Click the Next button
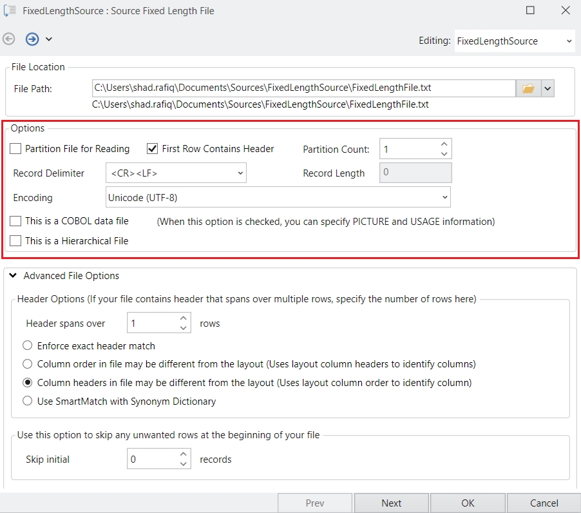The height and width of the screenshot is (513, 581). pos(391,503)
